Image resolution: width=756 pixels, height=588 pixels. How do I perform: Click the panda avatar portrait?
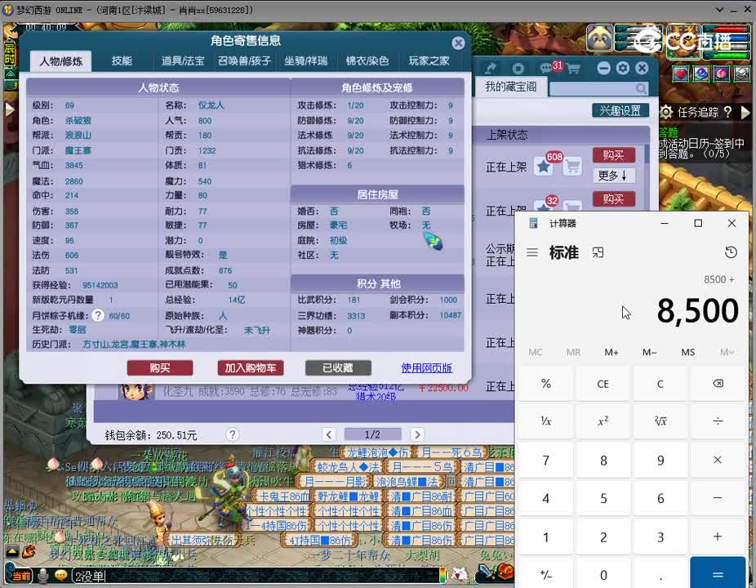(x=600, y=38)
